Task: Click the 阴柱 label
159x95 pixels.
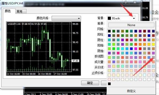Action: [101, 40]
